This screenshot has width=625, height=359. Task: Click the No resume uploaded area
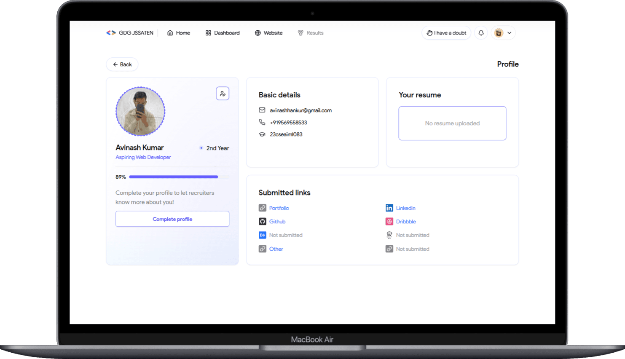click(452, 123)
